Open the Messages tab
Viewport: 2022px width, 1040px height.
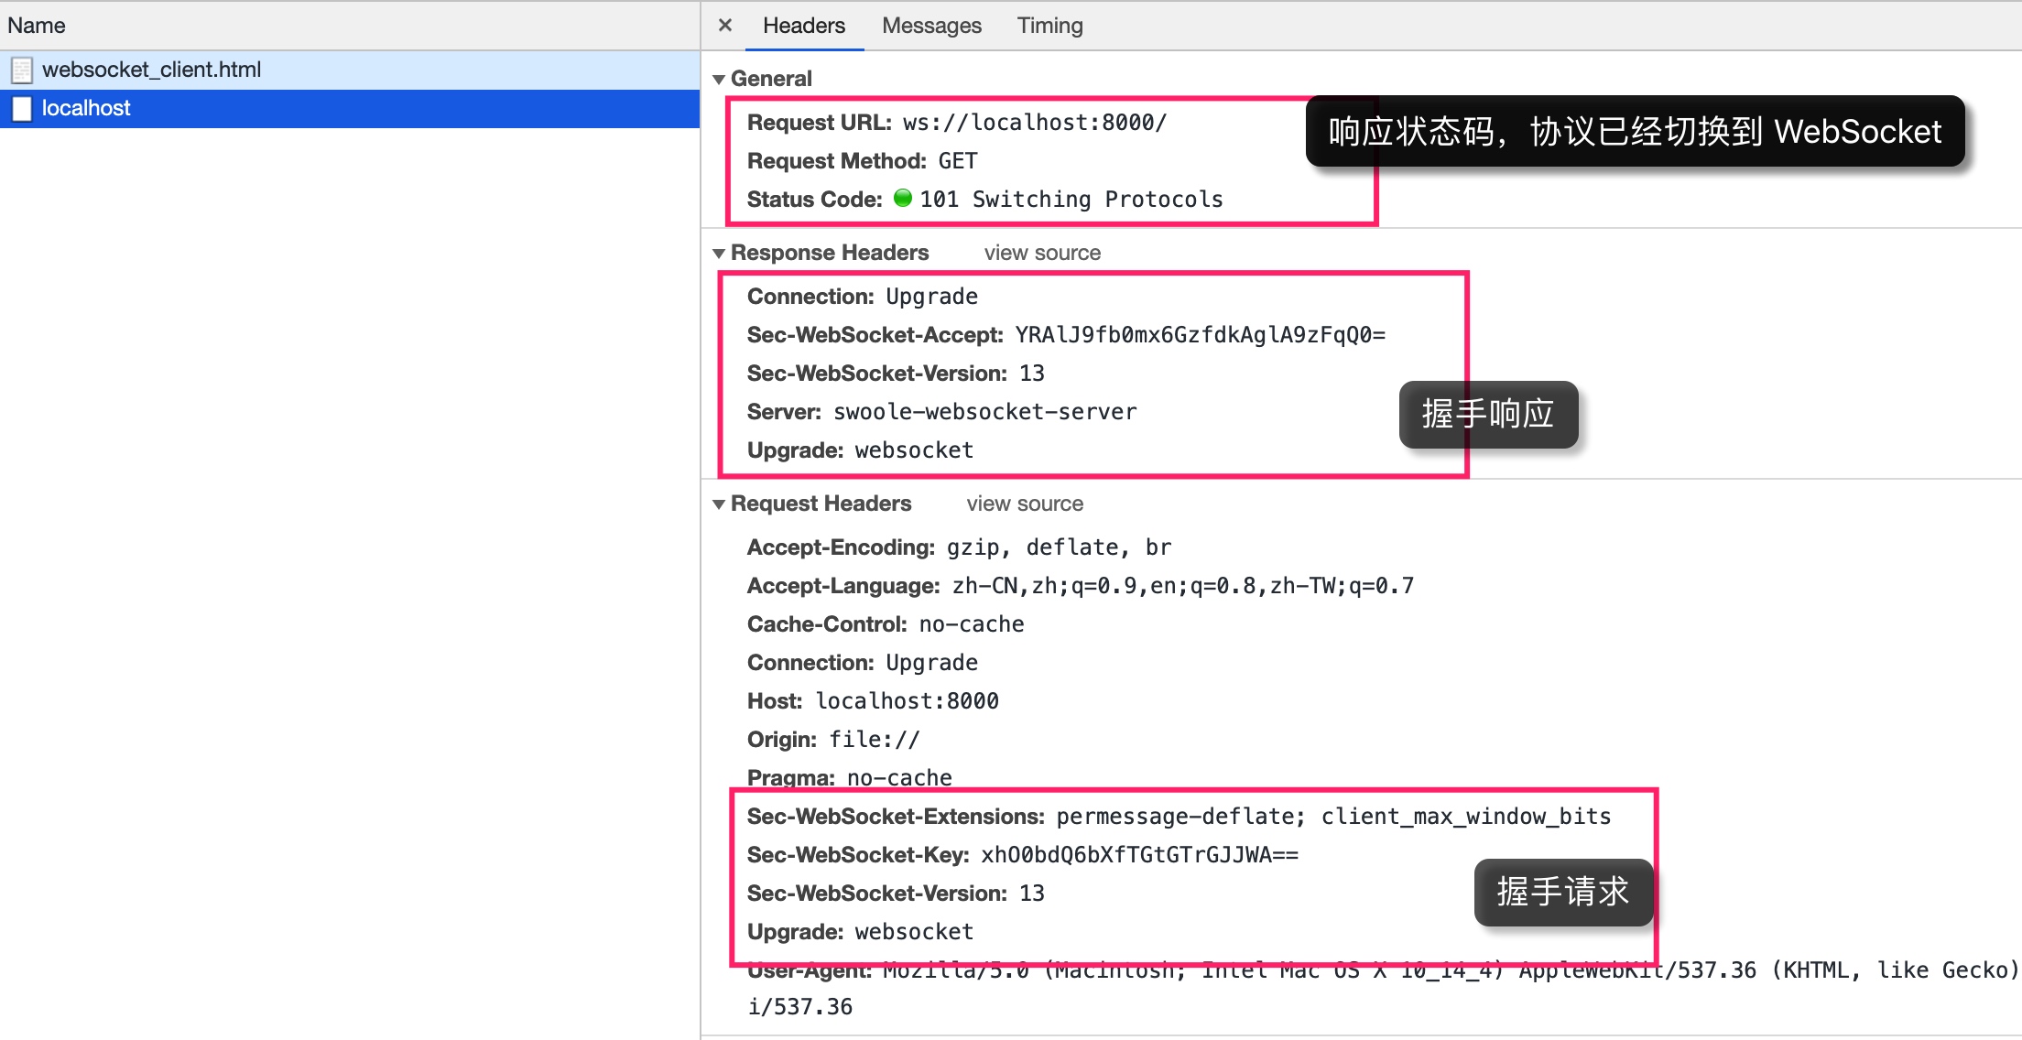pos(931,26)
